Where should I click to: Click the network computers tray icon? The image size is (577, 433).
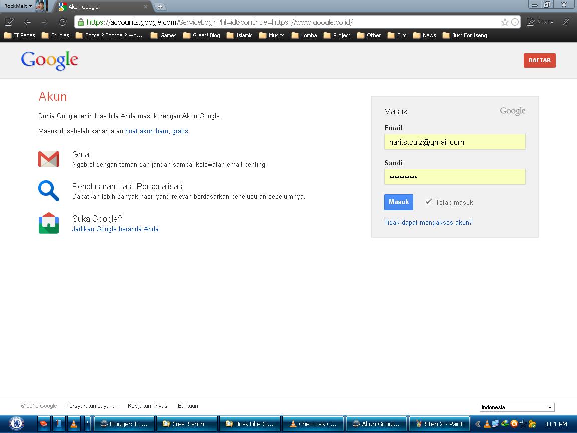496,424
